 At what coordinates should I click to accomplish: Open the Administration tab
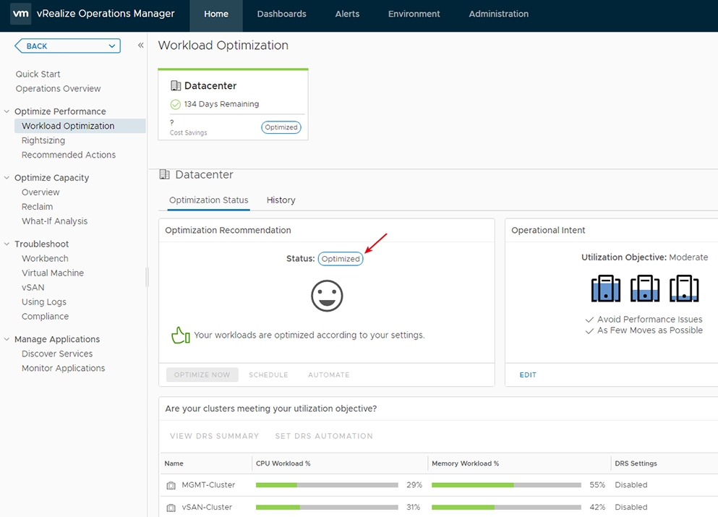[x=499, y=14]
